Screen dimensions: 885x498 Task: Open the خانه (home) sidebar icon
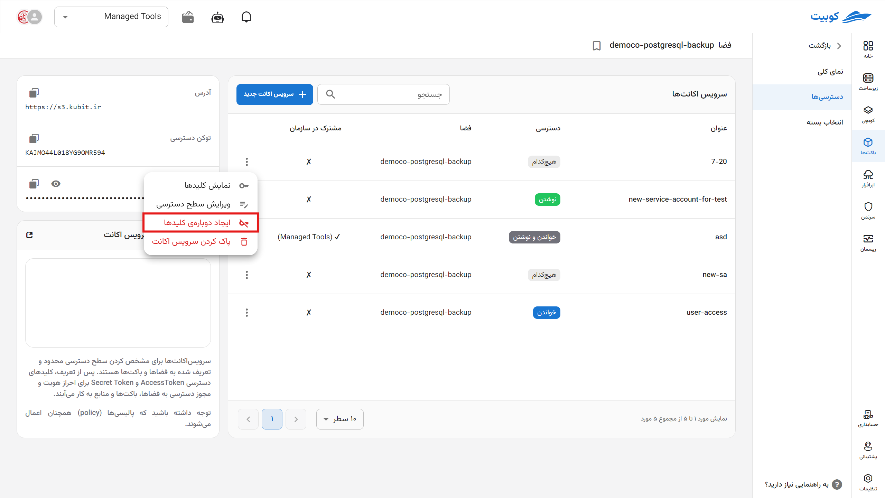point(868,49)
